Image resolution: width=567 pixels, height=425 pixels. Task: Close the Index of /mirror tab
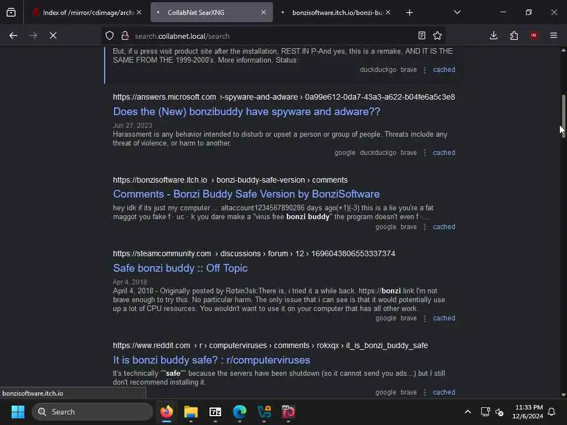point(139,12)
